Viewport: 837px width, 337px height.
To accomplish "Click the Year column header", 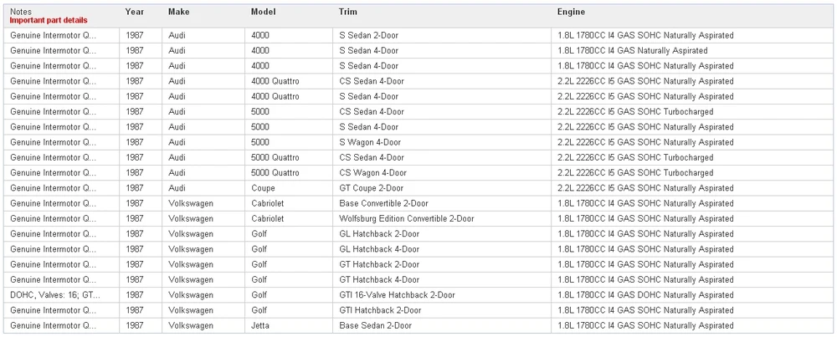I will tap(135, 12).
